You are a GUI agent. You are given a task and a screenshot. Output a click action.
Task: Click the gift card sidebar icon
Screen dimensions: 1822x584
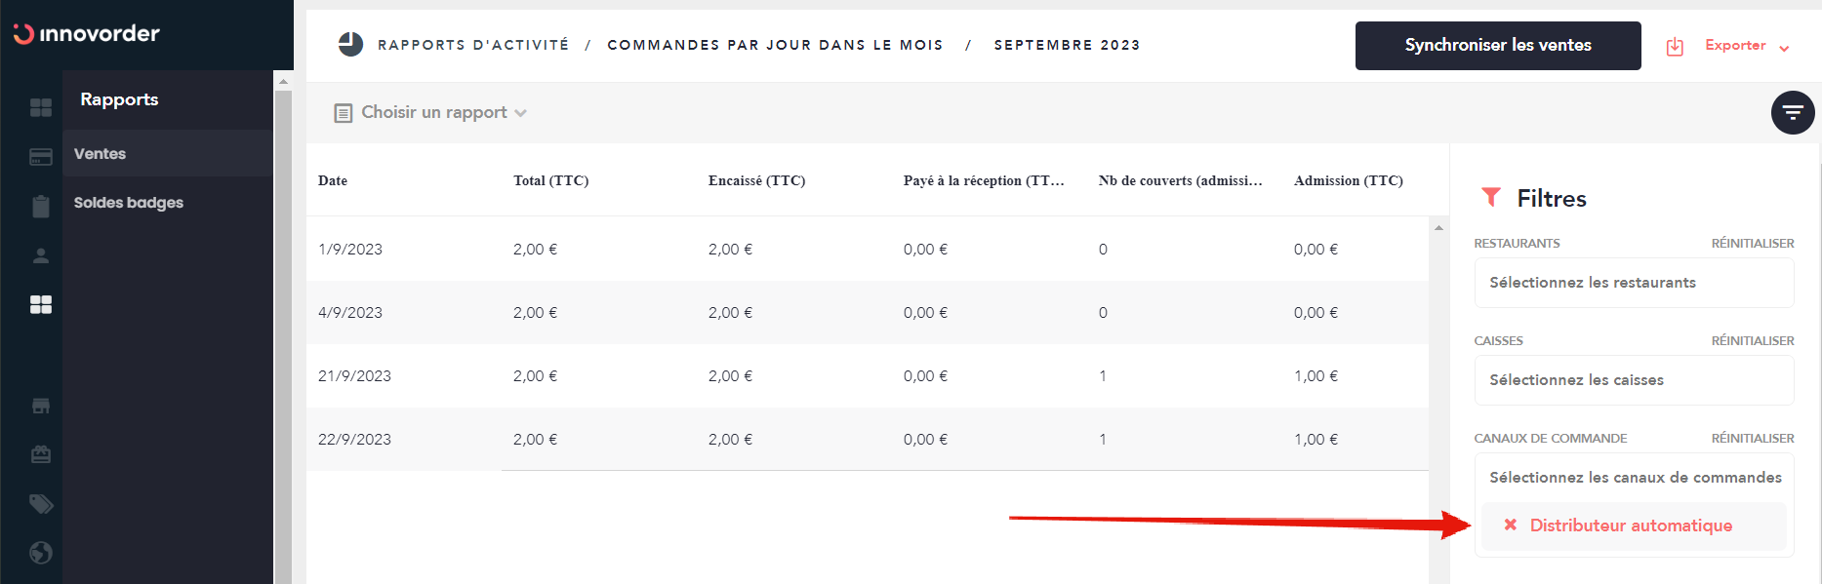(41, 454)
